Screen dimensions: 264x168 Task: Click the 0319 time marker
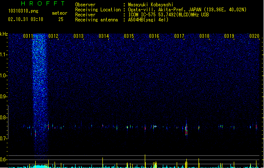point(229,36)
